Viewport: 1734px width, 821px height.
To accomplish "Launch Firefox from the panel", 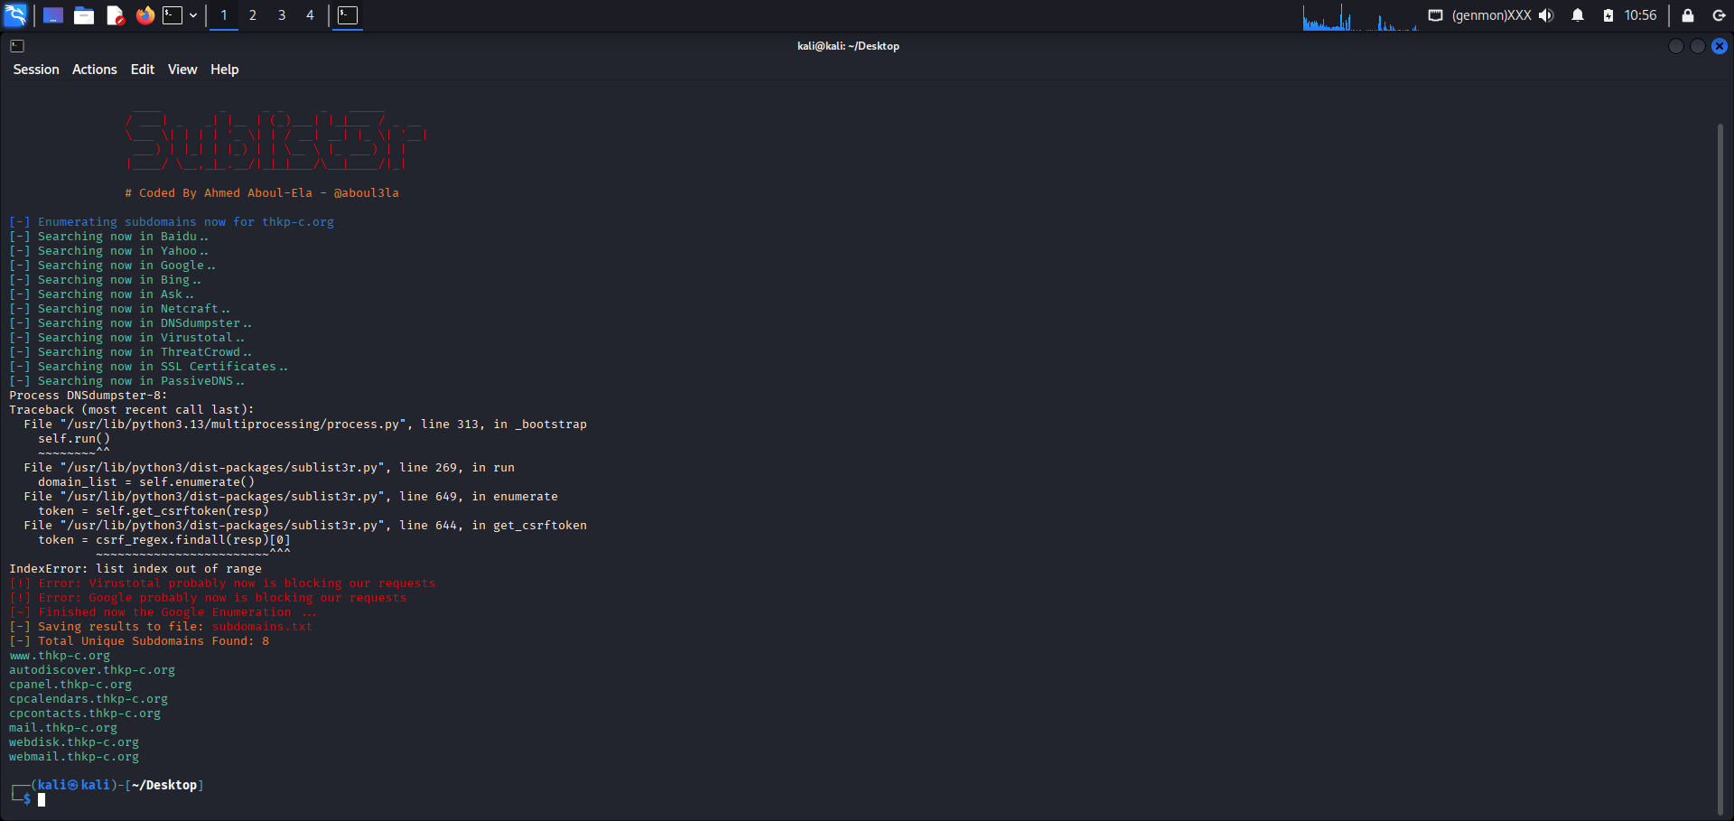I will coord(144,15).
